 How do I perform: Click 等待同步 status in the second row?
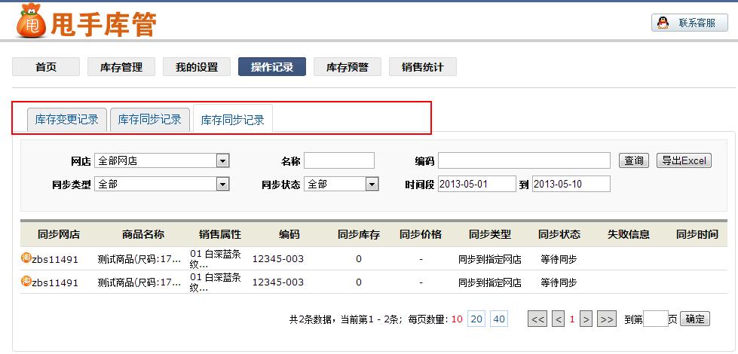pyautogui.click(x=559, y=282)
